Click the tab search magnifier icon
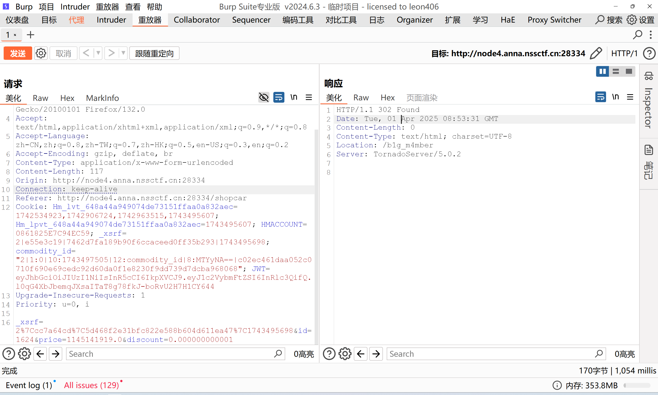Screen dimensions: 658x395 click(637, 35)
